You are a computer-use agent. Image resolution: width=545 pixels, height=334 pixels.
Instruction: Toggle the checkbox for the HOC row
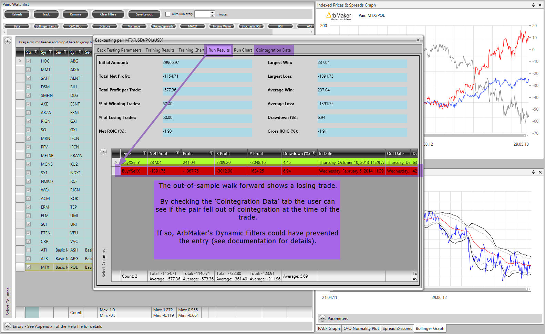point(29,61)
